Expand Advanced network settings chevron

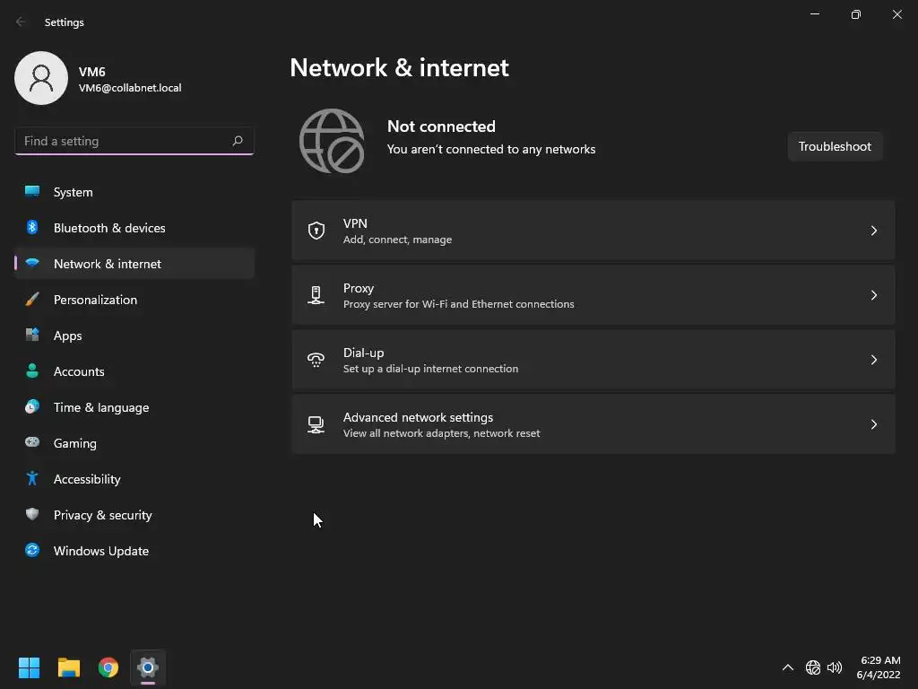[874, 424]
